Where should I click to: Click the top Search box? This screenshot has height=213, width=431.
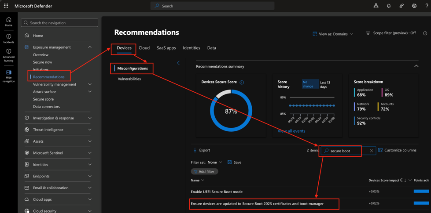(x=212, y=6)
